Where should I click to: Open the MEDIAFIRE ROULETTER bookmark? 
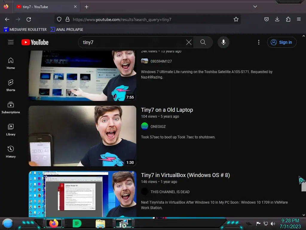(x=25, y=30)
